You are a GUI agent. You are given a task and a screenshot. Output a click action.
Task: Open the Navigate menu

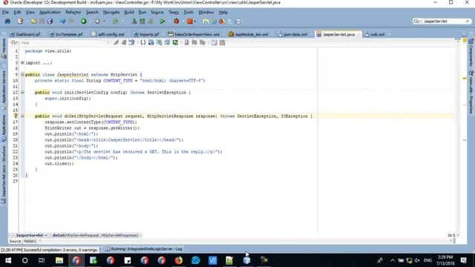click(111, 13)
